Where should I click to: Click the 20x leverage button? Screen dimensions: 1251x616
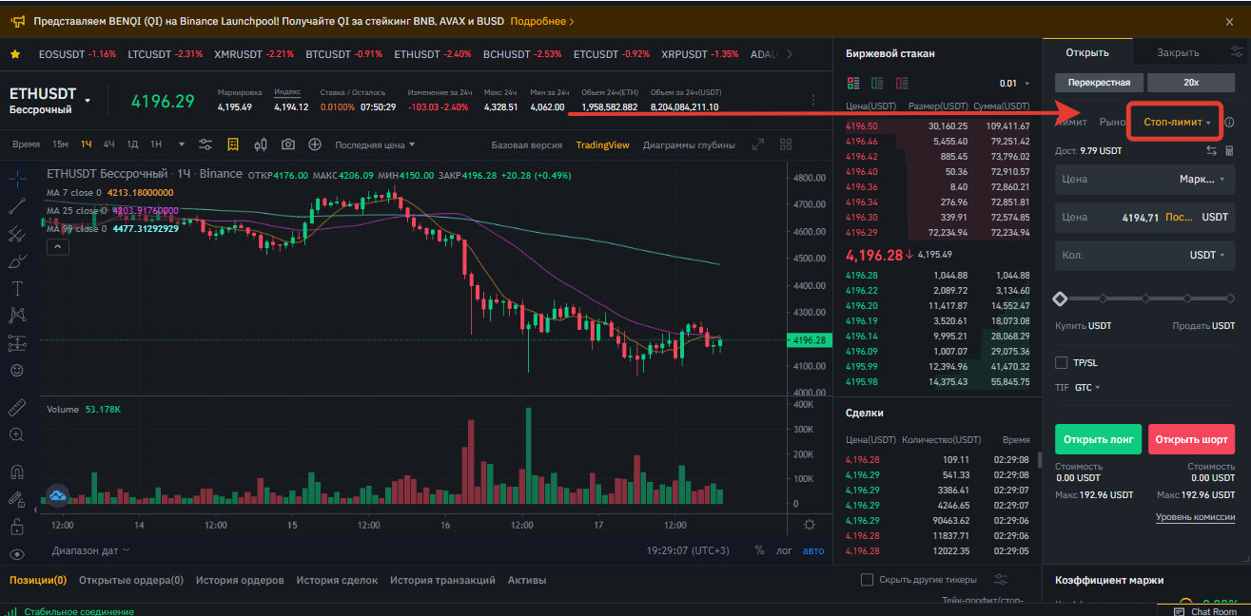point(1191,83)
